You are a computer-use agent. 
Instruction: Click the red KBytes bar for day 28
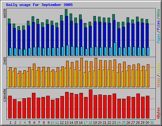138,106
